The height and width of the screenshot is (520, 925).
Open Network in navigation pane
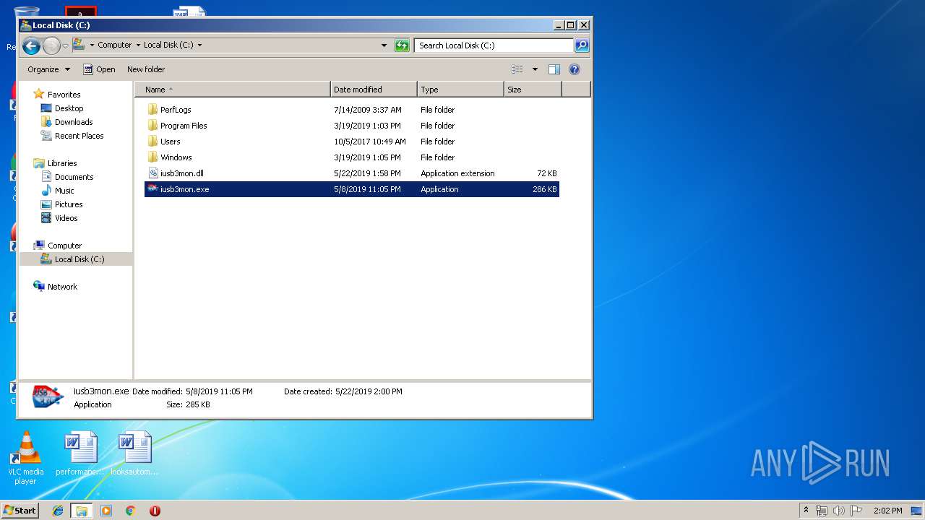click(x=62, y=287)
